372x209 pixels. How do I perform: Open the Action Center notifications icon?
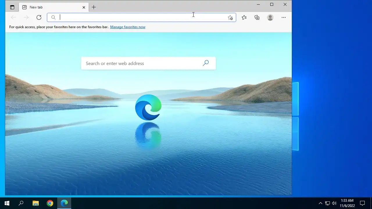click(x=362, y=203)
